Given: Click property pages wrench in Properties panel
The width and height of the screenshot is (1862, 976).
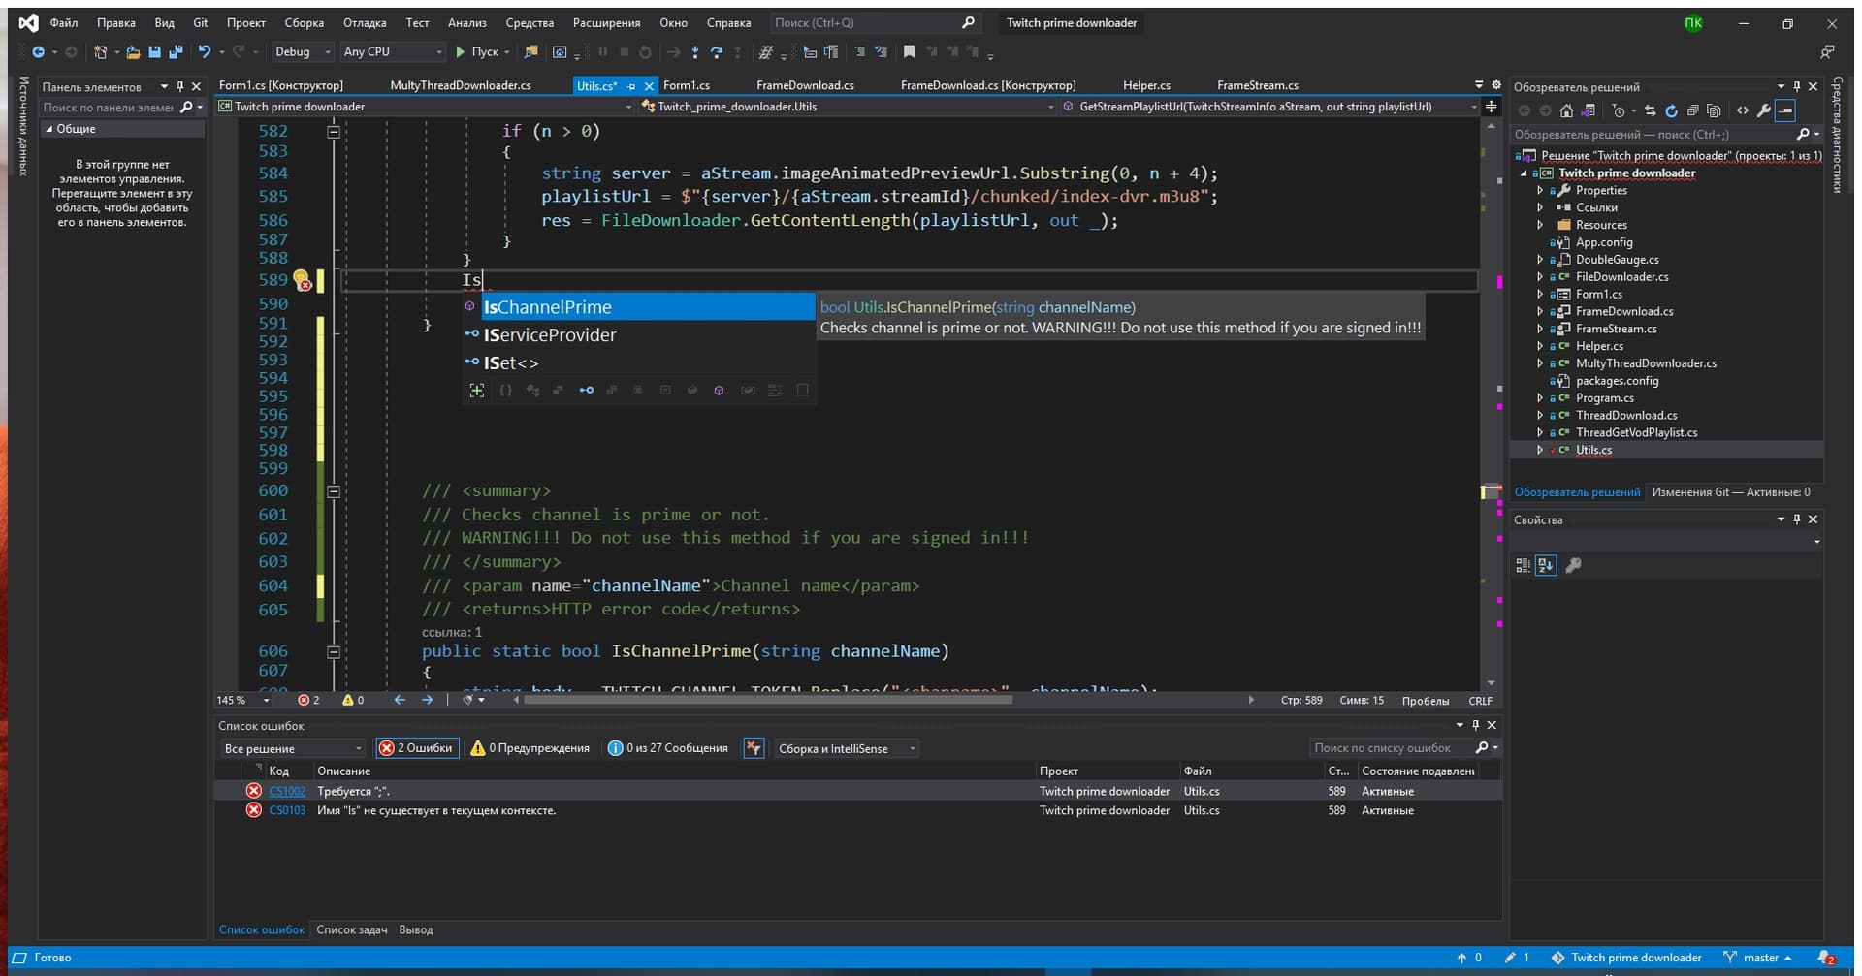Looking at the screenshot, I should (1573, 565).
